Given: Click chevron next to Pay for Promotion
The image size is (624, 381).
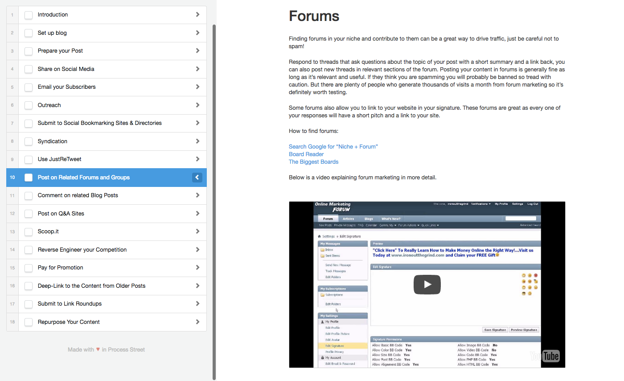Looking at the screenshot, I should point(197,268).
